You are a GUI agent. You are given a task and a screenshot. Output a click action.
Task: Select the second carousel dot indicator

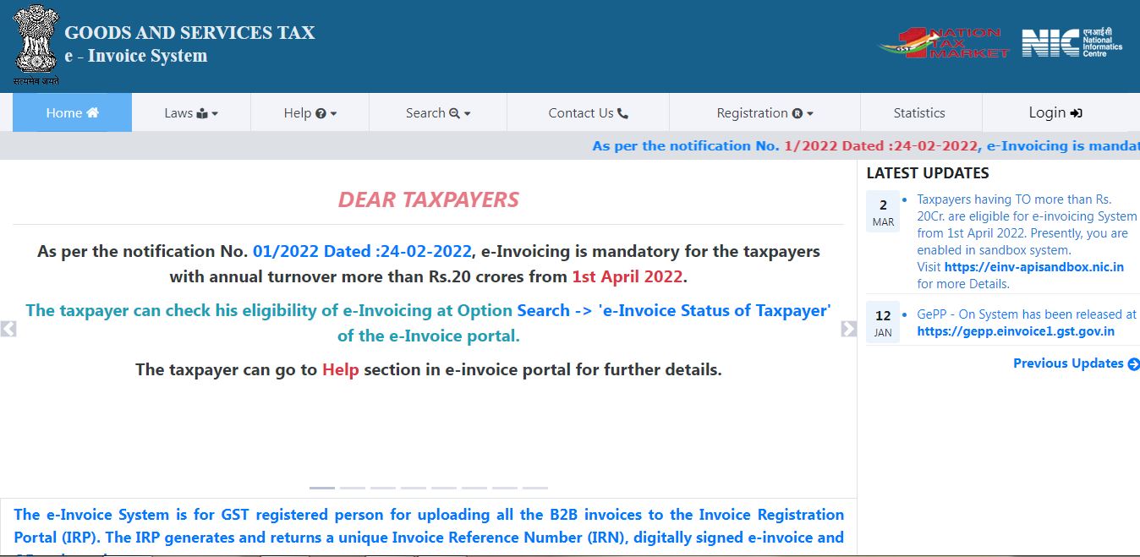tap(352, 489)
